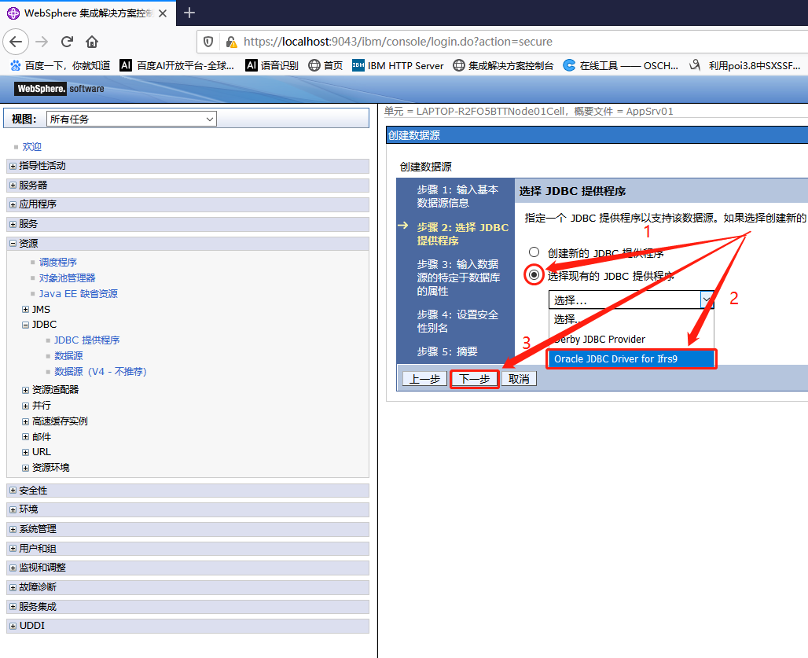This screenshot has width=808, height=658.
Task: Select the 创建新的 JDBC 提供程序 radio button
Action: [534, 252]
